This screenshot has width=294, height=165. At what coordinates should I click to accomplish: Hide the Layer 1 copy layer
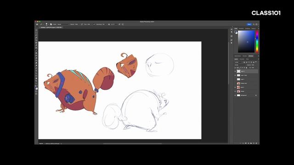point(235,75)
